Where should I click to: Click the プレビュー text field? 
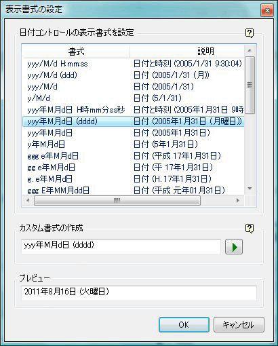point(139,293)
